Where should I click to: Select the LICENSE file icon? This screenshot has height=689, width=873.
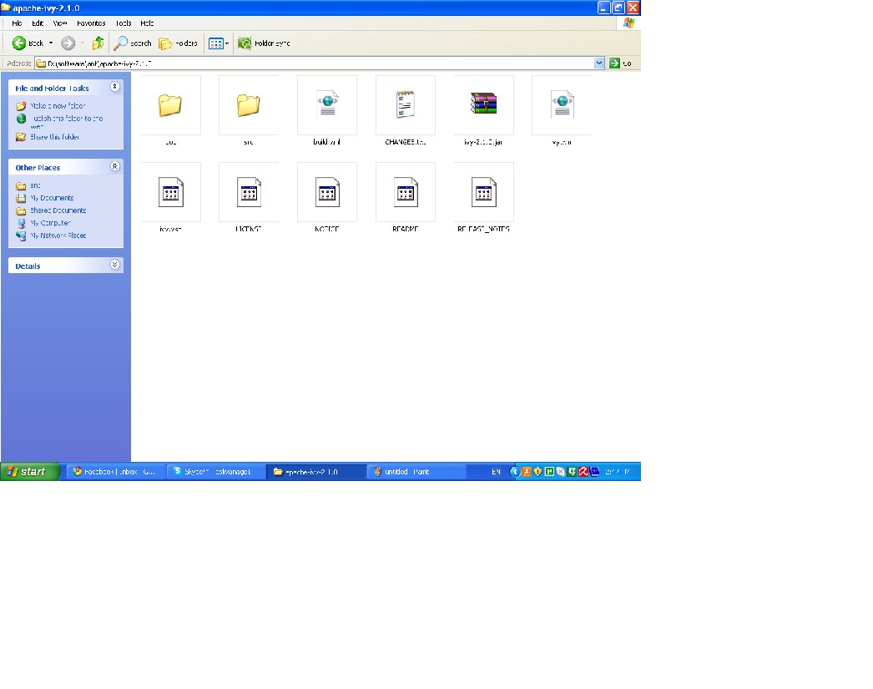(249, 192)
